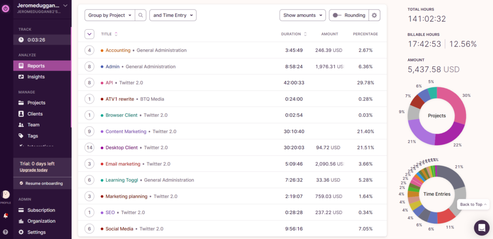493x239 pixels.
Task: Open the help question mark icon
Action: click(x=6, y=232)
